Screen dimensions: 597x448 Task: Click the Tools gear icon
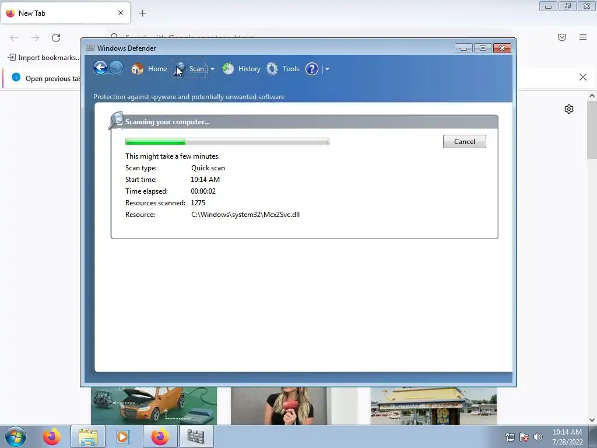(x=272, y=69)
